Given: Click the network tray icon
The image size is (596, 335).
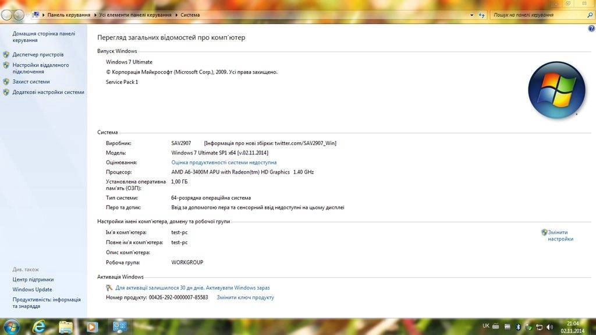Looking at the screenshot, I should coord(539,327).
